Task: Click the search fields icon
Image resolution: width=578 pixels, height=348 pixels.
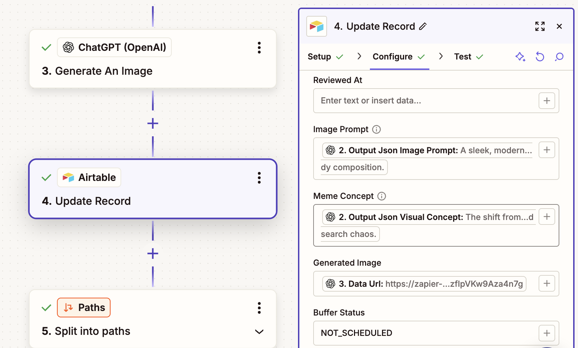Action: click(559, 57)
